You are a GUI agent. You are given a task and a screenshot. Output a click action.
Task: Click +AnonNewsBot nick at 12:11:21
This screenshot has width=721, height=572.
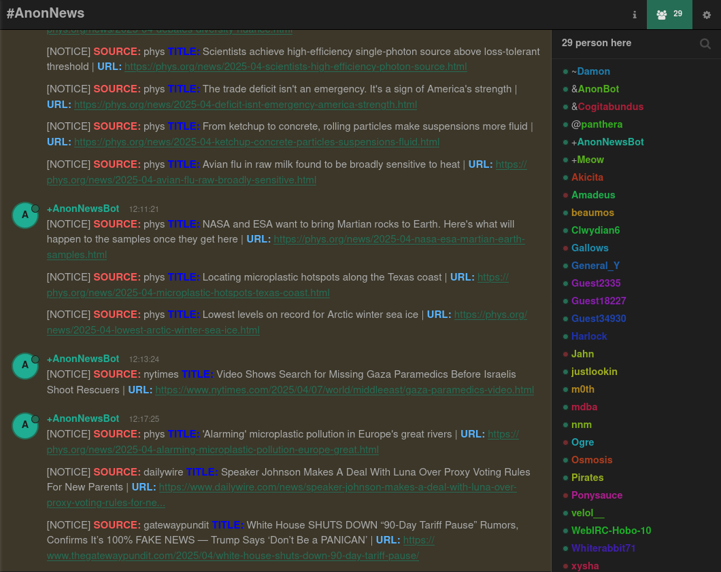coord(83,209)
